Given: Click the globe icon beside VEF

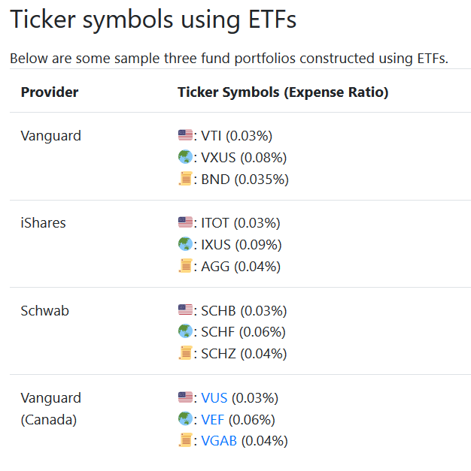Looking at the screenshot, I should (185, 418).
